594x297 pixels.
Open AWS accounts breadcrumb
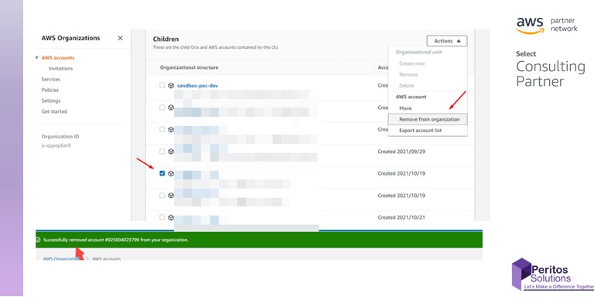107,259
